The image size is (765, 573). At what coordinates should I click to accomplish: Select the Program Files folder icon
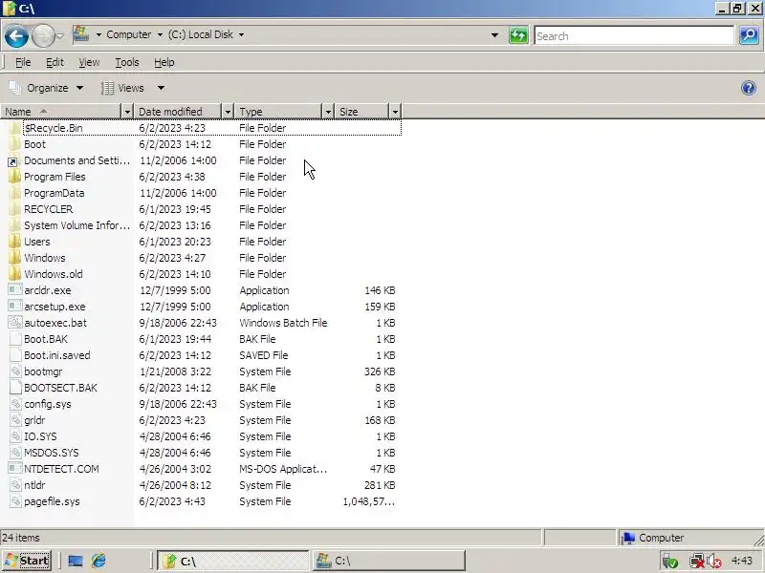[14, 177]
